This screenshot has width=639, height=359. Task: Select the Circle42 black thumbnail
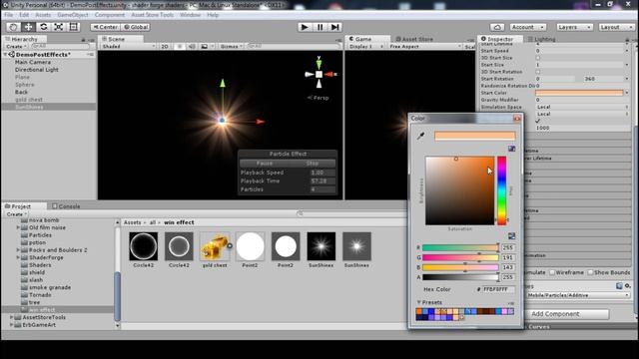coord(143,246)
